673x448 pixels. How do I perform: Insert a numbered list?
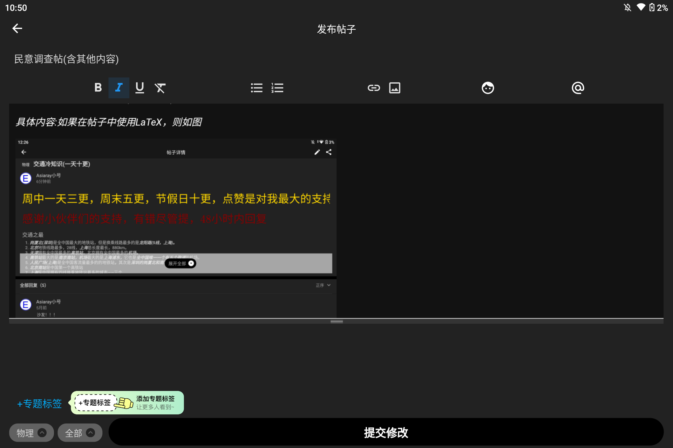point(277,87)
